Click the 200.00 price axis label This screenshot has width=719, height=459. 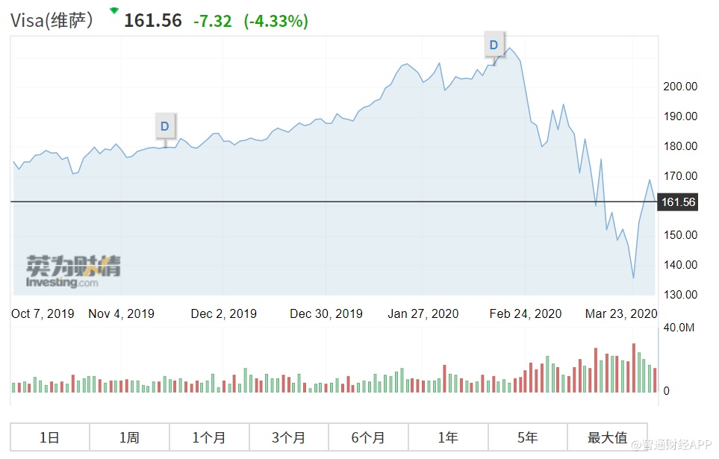tap(680, 87)
